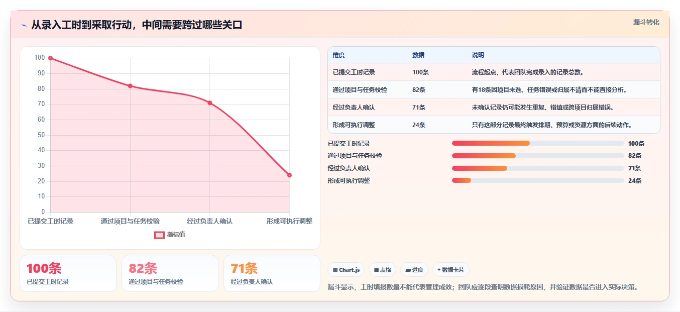The height and width of the screenshot is (312, 680).
Task: Click the 通过项目与任务校验 progress bar
Action: tap(538, 156)
